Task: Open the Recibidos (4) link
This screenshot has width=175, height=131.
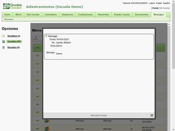Action: coord(14,36)
